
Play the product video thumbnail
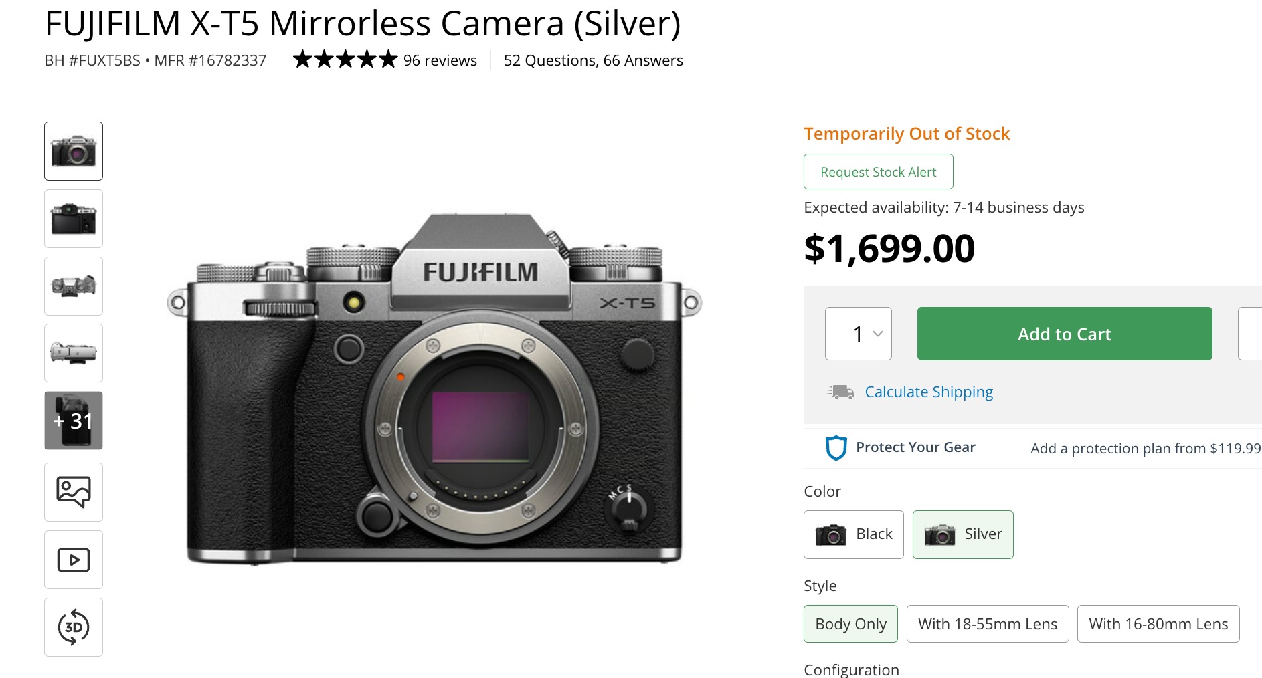coord(73,560)
